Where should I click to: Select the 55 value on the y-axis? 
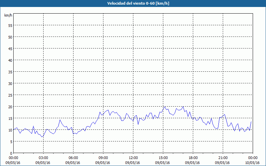pyautogui.click(x=10, y=25)
